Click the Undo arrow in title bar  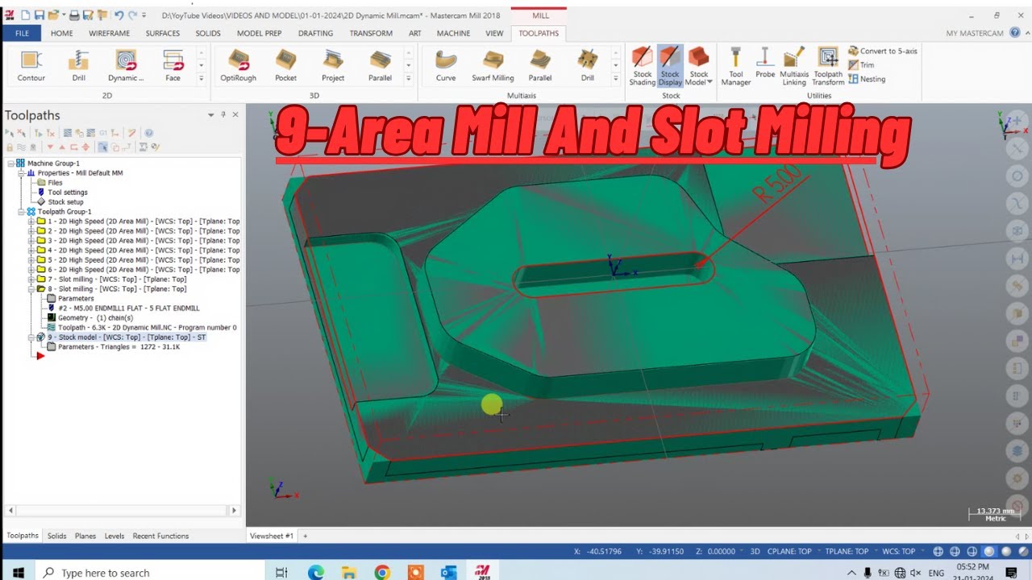pos(119,15)
